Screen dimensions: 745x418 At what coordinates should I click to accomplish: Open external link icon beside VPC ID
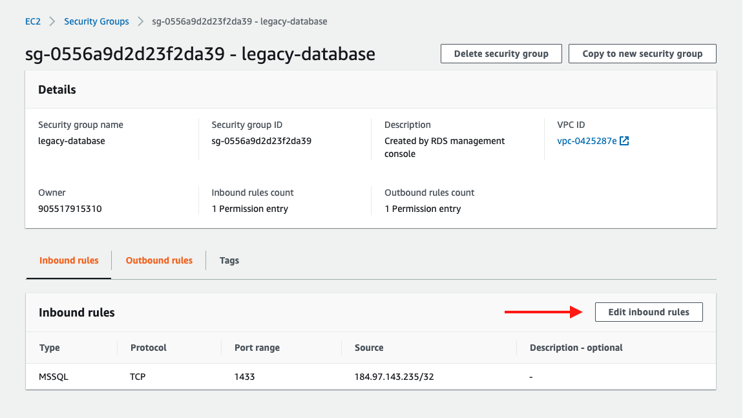point(624,141)
